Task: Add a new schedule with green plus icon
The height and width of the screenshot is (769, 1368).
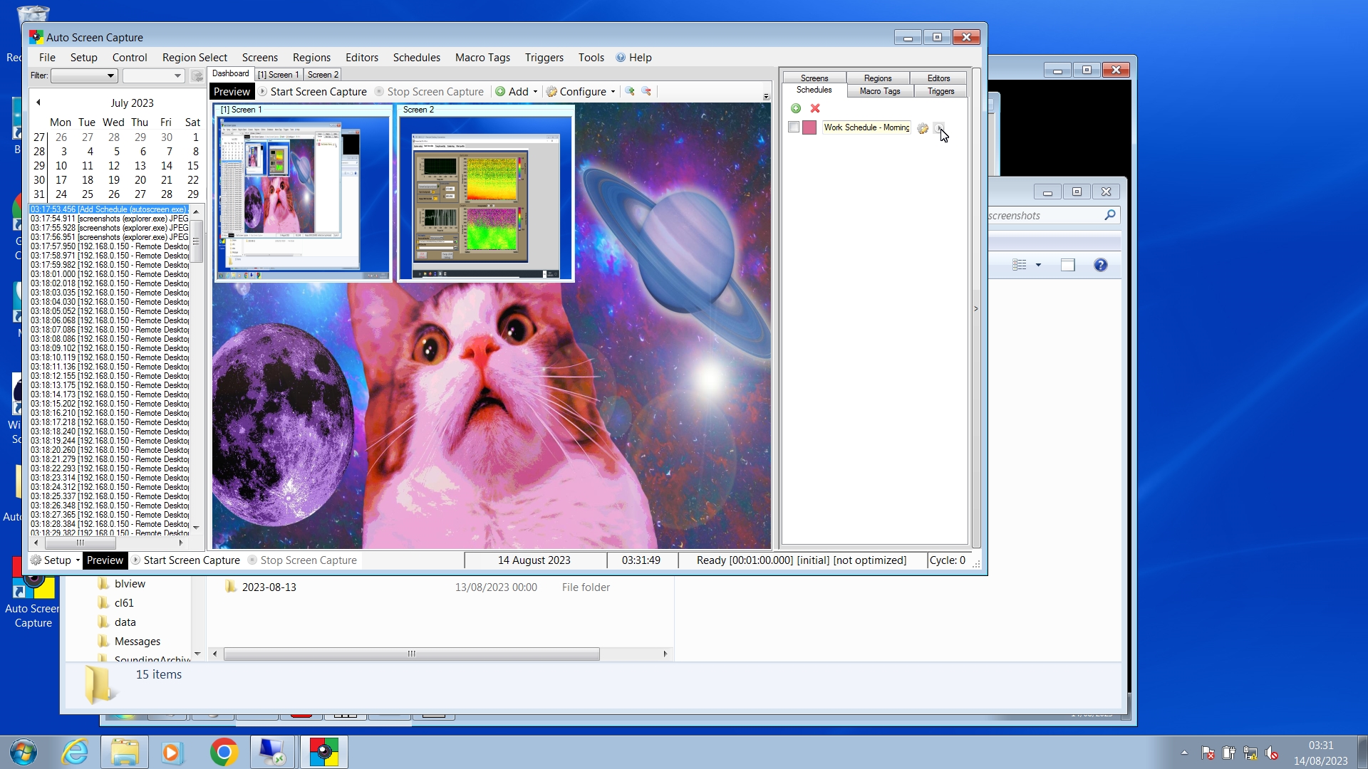Action: 796,108
